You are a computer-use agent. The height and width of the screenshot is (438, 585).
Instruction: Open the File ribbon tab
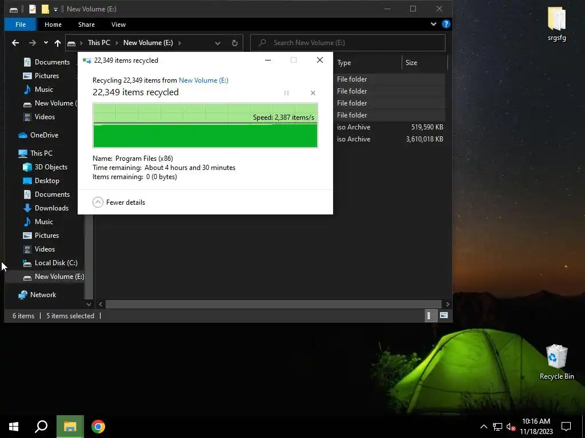point(21,25)
